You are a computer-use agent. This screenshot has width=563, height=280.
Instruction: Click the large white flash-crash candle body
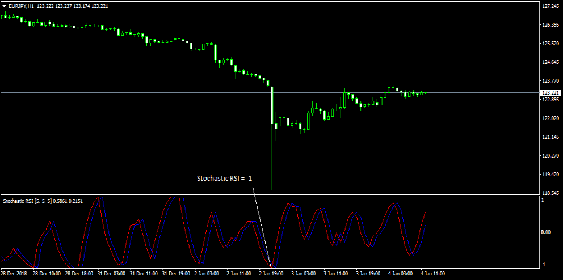point(272,105)
